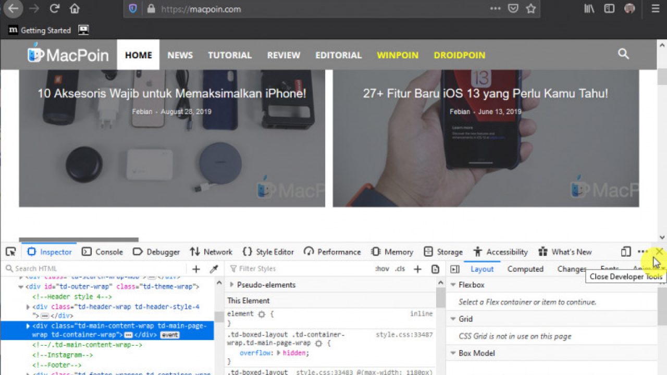Open the Firefox hamburger menu

[656, 9]
